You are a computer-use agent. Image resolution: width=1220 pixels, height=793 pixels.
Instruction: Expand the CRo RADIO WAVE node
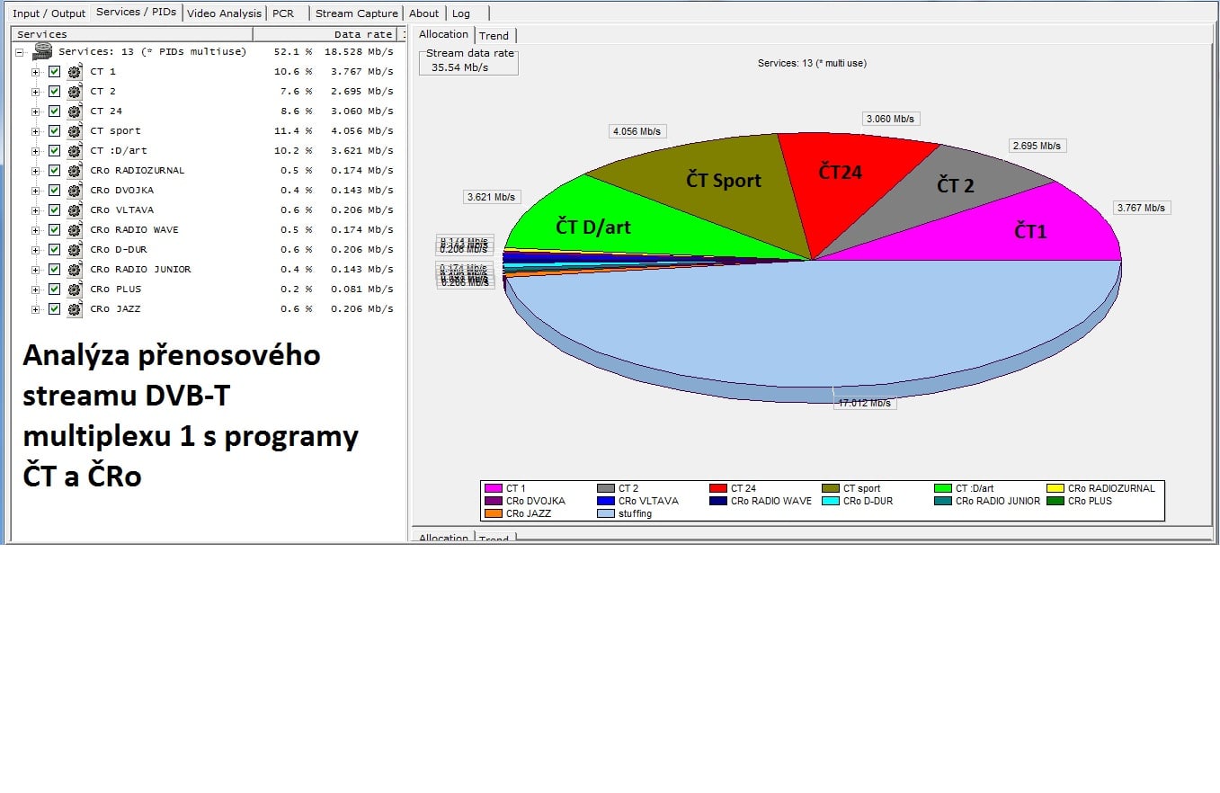(x=36, y=230)
